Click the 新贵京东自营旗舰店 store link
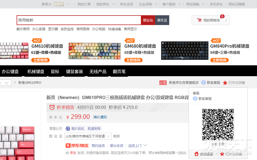Viewport: 257px width, 160px height. [x=184, y=83]
